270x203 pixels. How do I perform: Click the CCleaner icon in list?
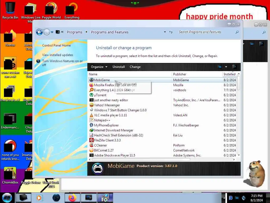pyautogui.click(x=91, y=145)
